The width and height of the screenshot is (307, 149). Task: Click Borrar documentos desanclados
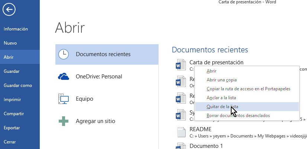(x=247, y=116)
